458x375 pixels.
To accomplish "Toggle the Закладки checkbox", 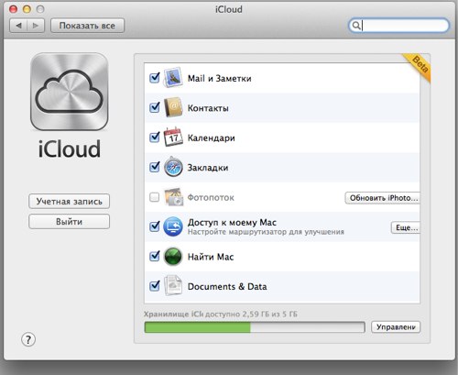I will click(x=155, y=167).
